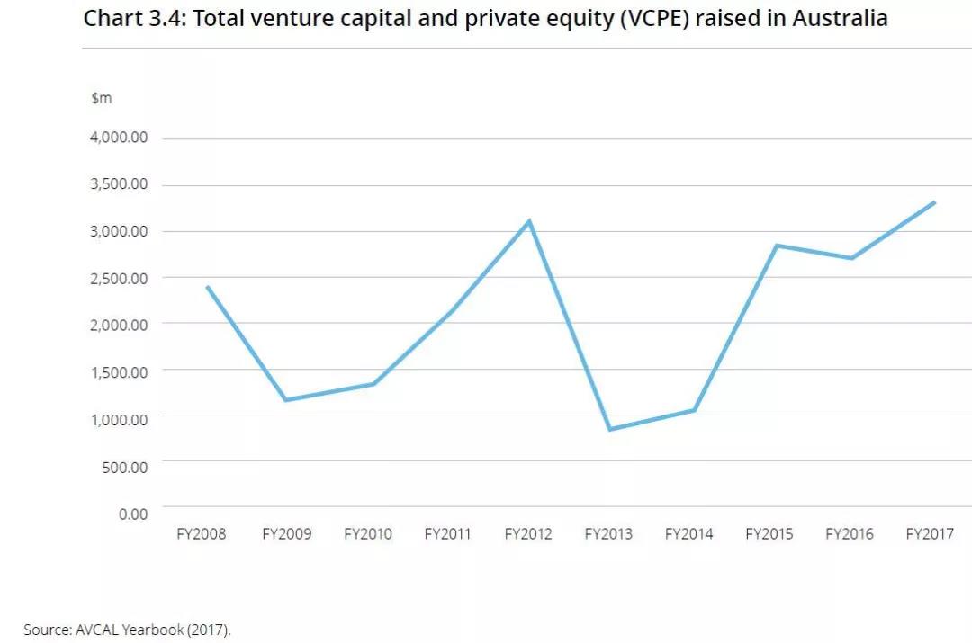Image resolution: width=972 pixels, height=643 pixels.
Task: Click the line's starting point at FY2008
Action: click(x=208, y=288)
